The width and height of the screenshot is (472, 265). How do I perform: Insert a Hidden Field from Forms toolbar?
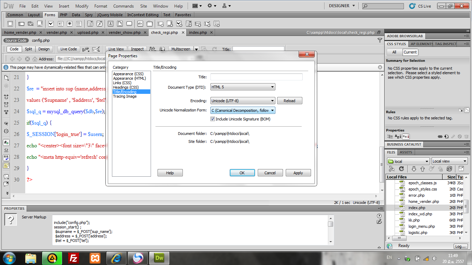pos(30,24)
